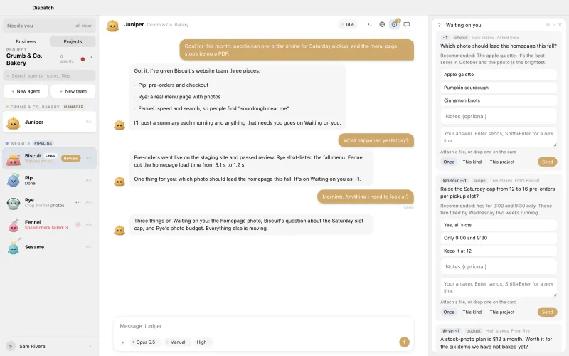Choose the Apple galette option
This screenshot has width=569, height=356.
(x=499, y=75)
